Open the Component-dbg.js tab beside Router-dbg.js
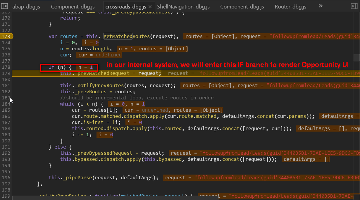The width and height of the screenshot is (360, 200). pos(242,7)
